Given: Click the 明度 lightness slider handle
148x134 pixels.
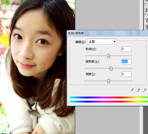Looking at the screenshot, I should coord(108,81).
